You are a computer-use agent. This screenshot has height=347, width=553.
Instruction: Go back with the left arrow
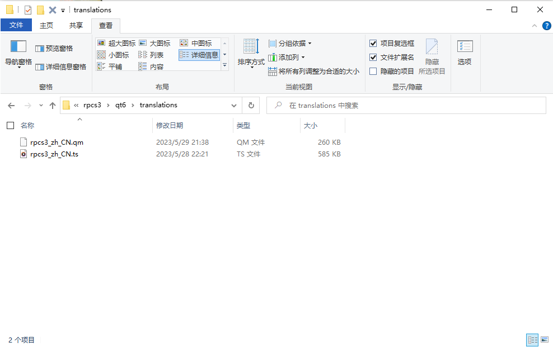11,106
